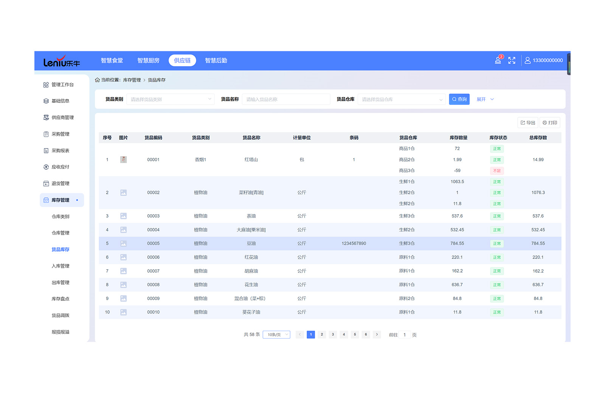605x393 pixels.
Task: Expand more filters with 展开
Action: [485, 99]
